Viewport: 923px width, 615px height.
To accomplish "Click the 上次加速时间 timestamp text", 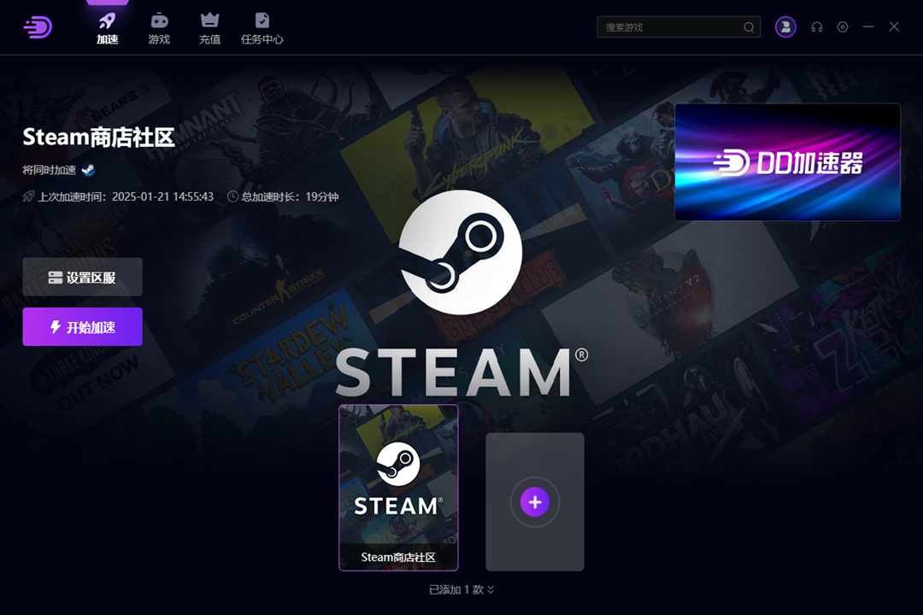I will (x=126, y=196).
